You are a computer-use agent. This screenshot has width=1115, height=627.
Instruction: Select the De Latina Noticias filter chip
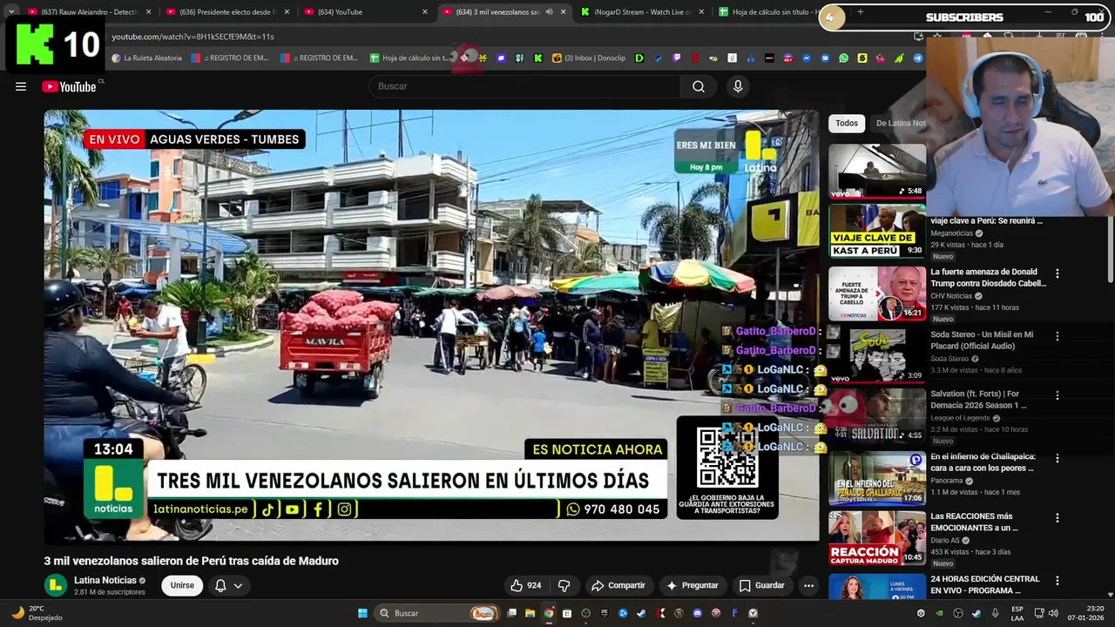900,123
